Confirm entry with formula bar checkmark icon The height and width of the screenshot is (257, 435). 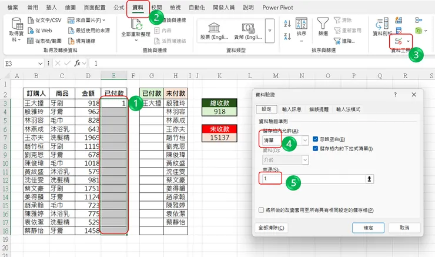[x=67, y=64]
